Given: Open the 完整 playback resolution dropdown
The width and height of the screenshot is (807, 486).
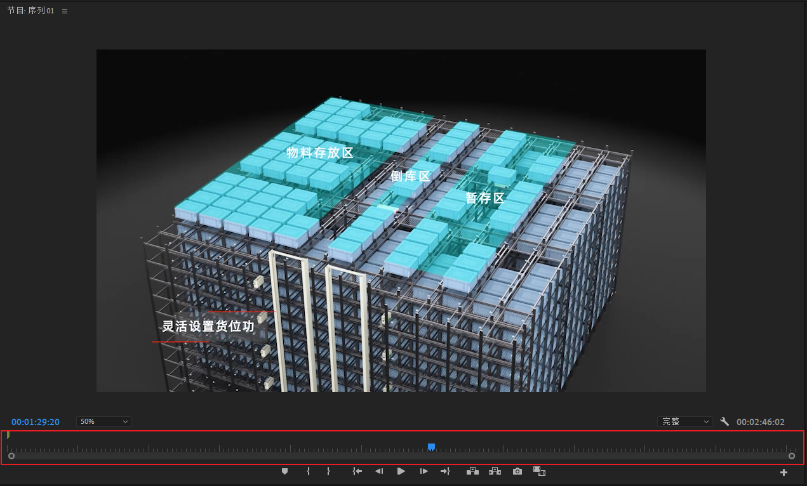Looking at the screenshot, I should [685, 421].
